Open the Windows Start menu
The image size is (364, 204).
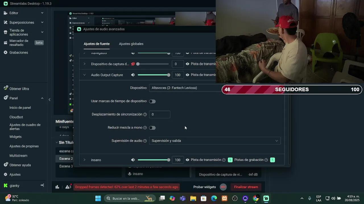[98, 198]
